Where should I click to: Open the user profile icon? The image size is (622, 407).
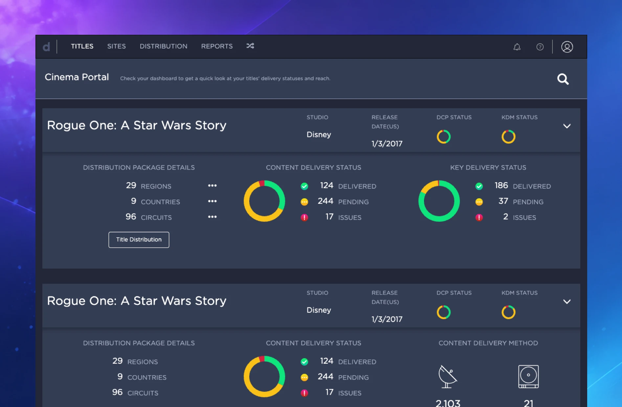click(x=567, y=47)
